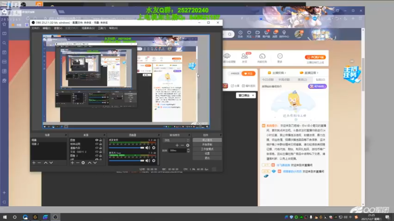Screen dimensions: 394x221
Task: Enable 工作室模式 studio mode
Action: (x=207, y=149)
